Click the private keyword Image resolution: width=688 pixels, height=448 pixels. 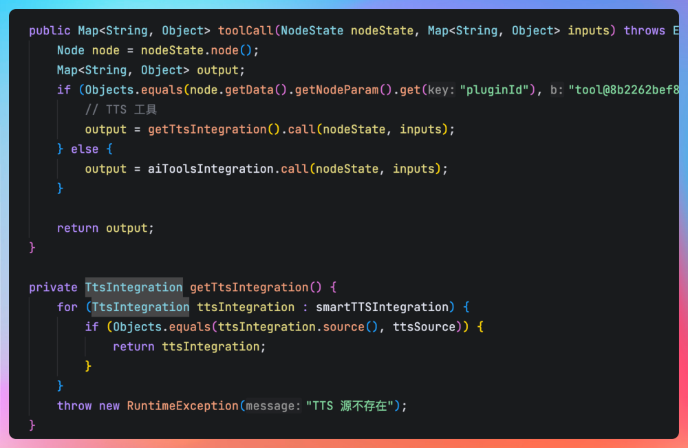(x=53, y=288)
